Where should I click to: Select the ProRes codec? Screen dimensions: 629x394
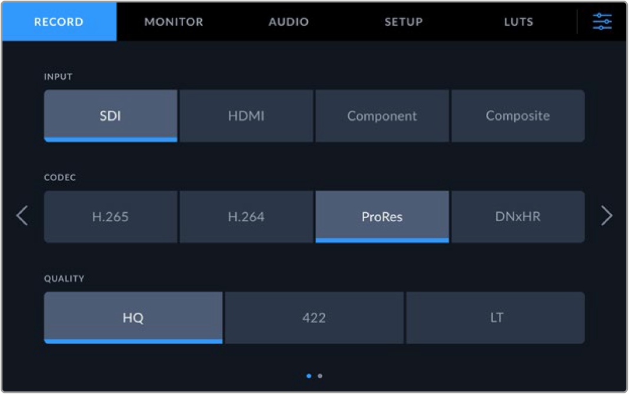pyautogui.click(x=382, y=217)
